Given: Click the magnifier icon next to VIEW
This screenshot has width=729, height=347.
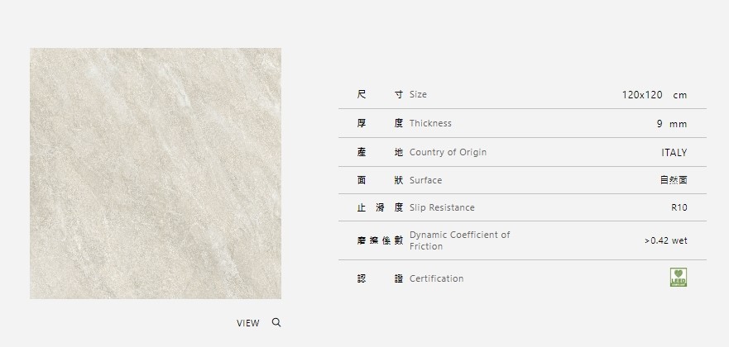Looking at the screenshot, I should click(276, 322).
